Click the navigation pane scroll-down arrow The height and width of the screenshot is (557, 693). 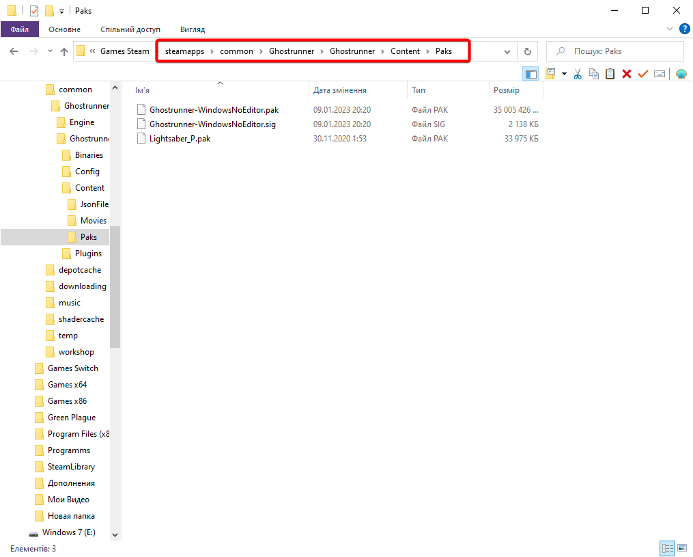[115, 535]
